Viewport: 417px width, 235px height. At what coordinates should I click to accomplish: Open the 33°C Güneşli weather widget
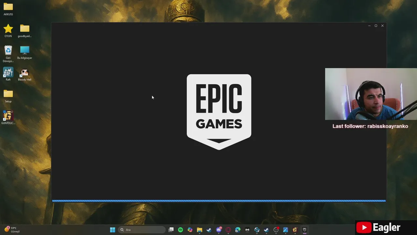pyautogui.click(x=12, y=230)
